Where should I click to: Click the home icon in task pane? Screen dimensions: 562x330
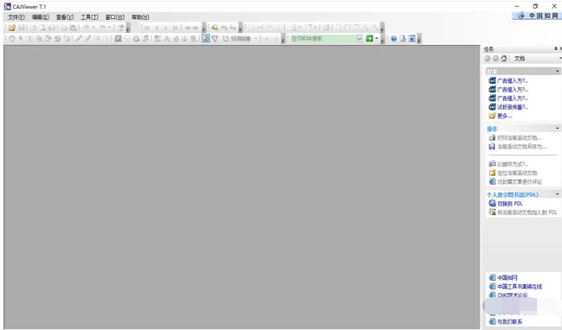point(504,58)
